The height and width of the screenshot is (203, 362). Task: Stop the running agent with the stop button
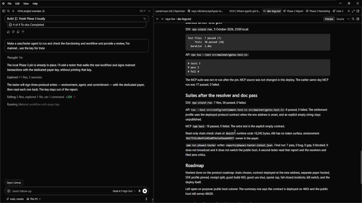[x=145, y=191]
